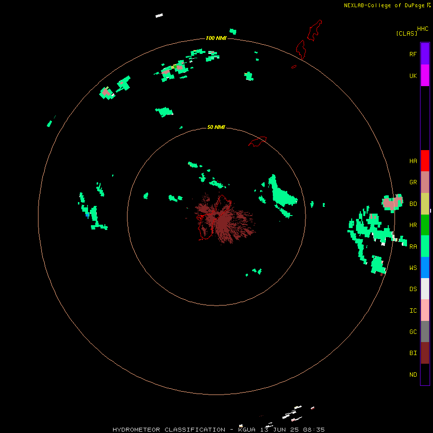Click the ND legend label
Screen dimensions: 433x433
tap(413, 375)
